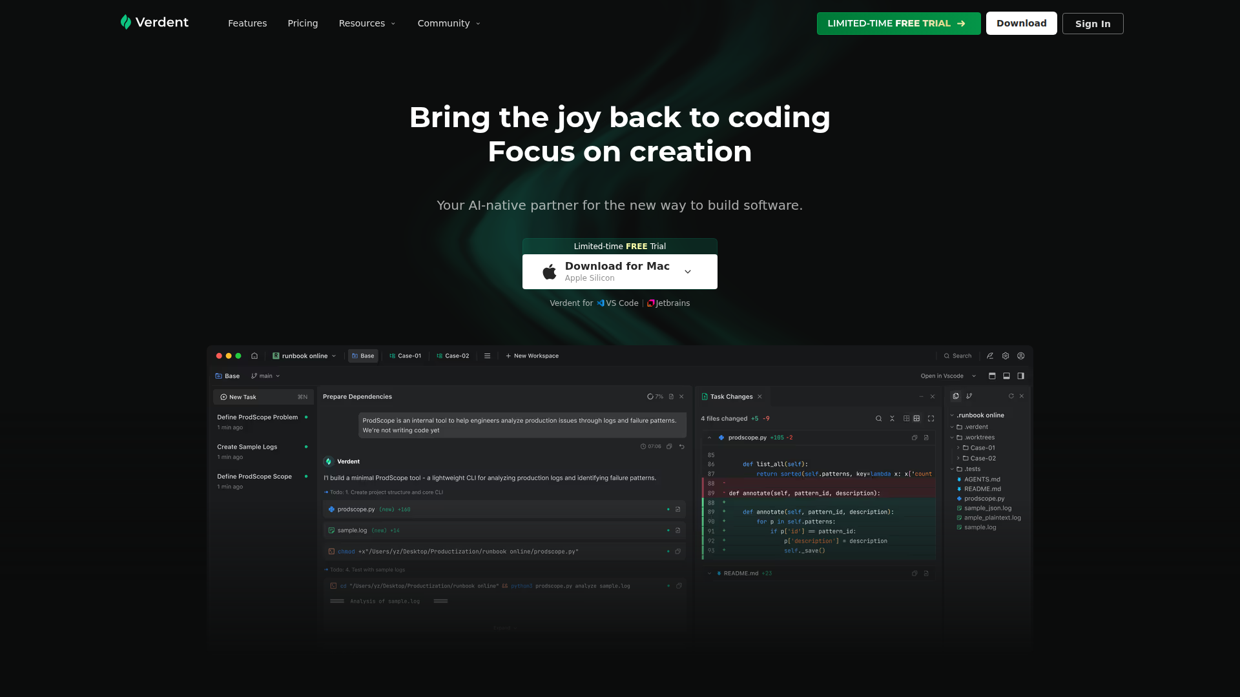Click the VS Code icon link
This screenshot has width=1240, height=697.
[x=601, y=303]
